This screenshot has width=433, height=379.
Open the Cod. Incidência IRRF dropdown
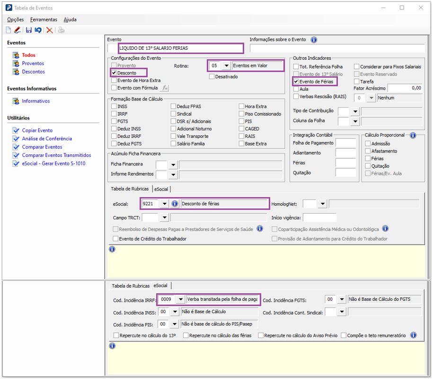pyautogui.click(x=180, y=299)
